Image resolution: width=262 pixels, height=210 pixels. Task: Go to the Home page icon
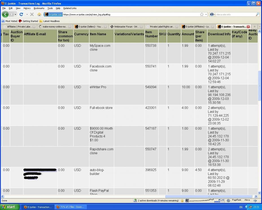pyautogui.click(x=39, y=14)
